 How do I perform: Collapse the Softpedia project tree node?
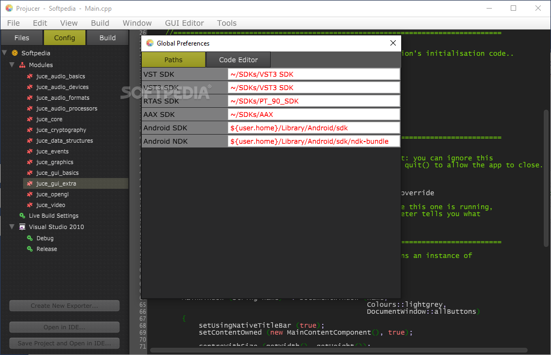pyautogui.click(x=5, y=53)
